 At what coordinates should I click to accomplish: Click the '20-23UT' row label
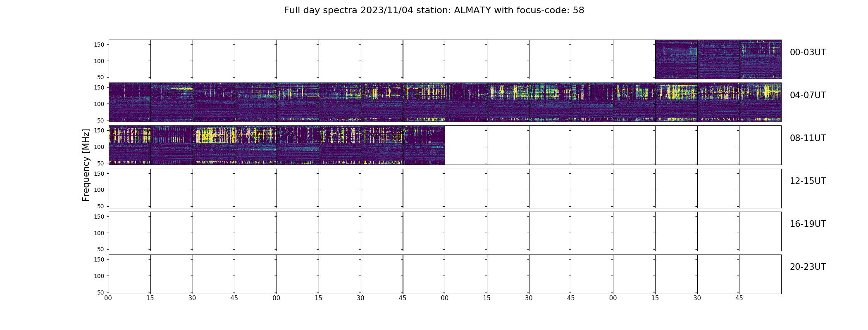808,267
